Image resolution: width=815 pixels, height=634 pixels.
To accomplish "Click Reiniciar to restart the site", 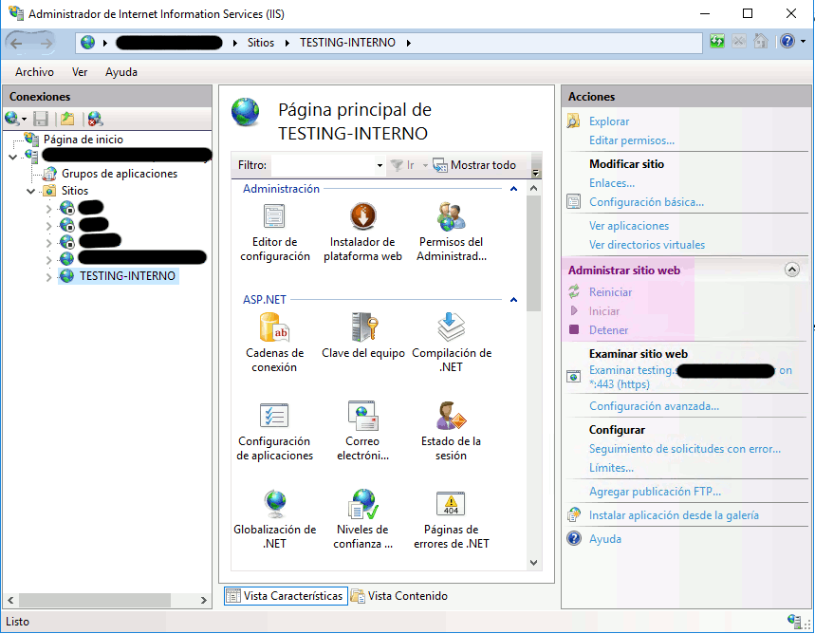I will point(610,292).
